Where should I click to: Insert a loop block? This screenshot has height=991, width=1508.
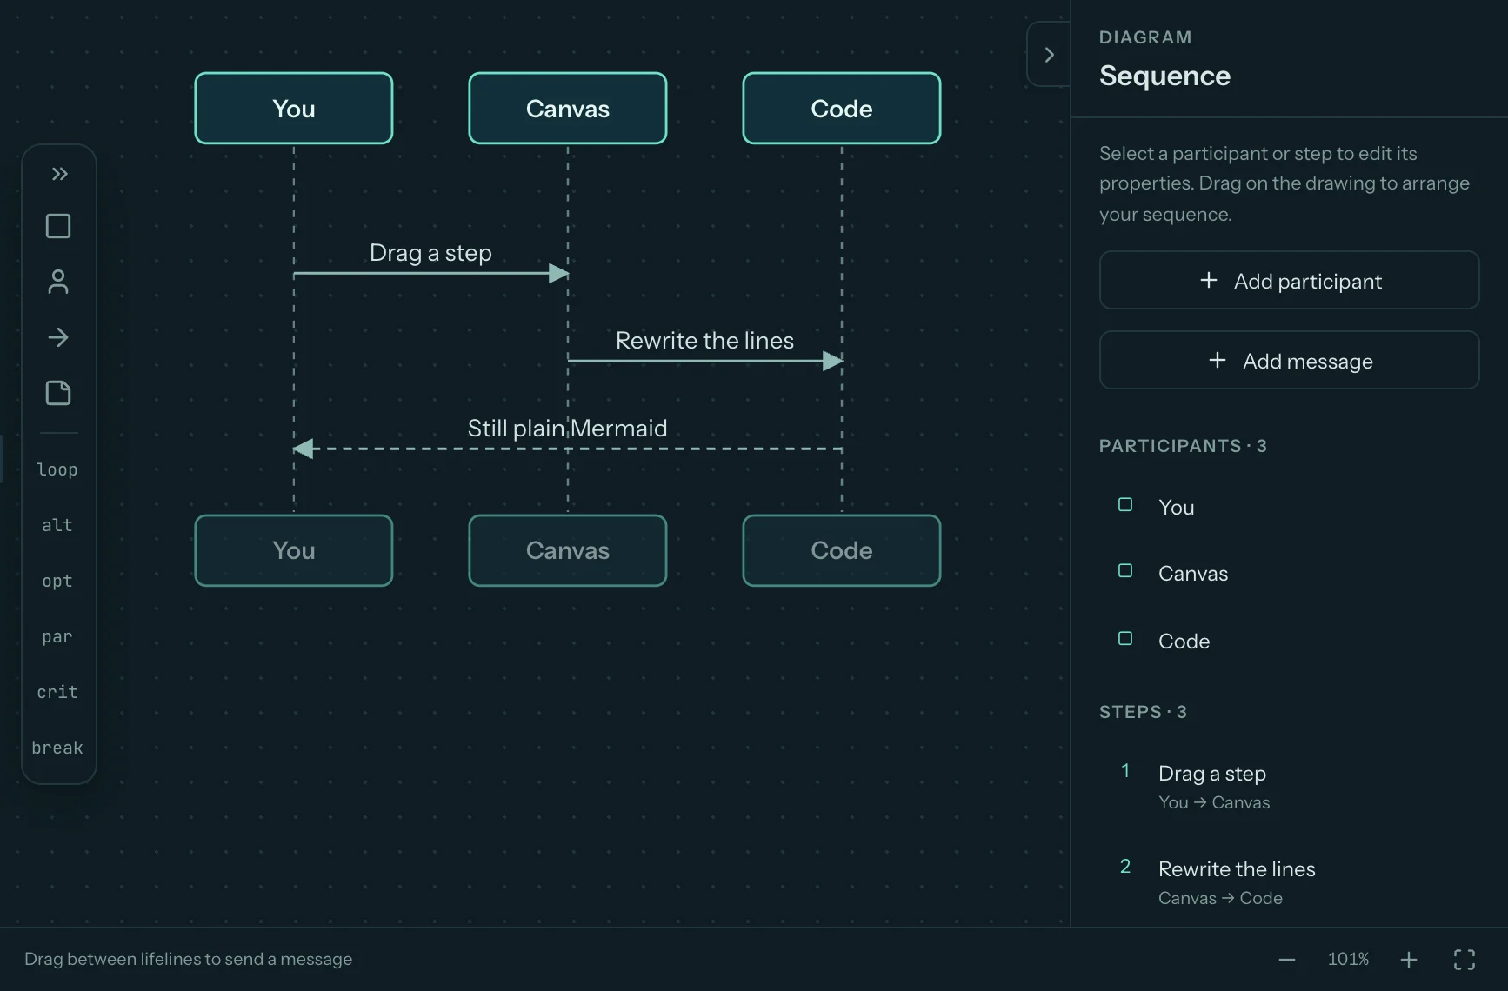point(58,469)
